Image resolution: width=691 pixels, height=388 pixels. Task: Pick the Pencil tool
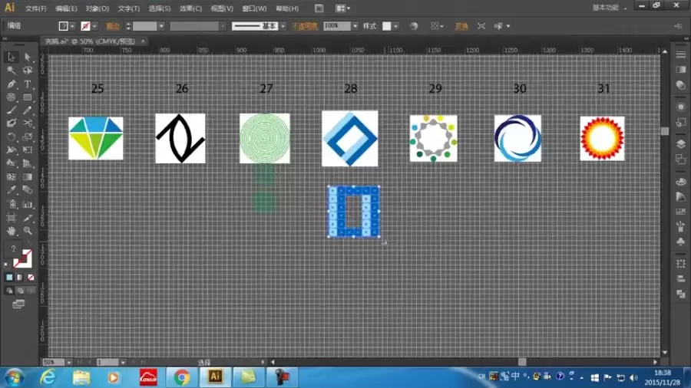[28, 110]
